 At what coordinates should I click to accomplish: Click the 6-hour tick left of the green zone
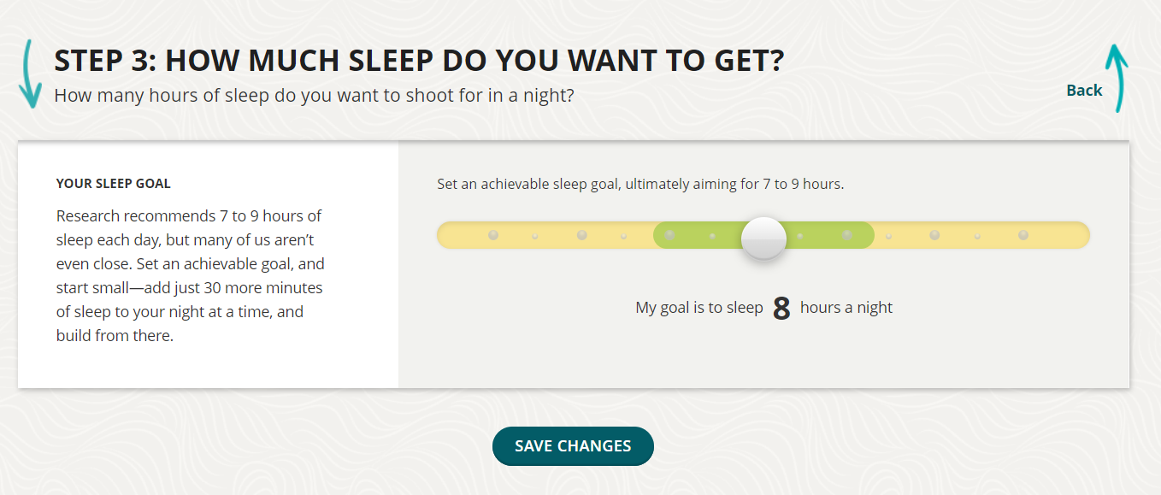(x=582, y=234)
